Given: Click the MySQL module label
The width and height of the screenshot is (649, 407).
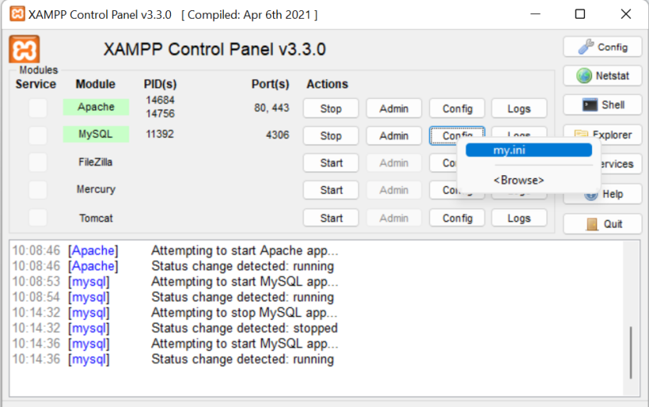Looking at the screenshot, I should point(96,134).
